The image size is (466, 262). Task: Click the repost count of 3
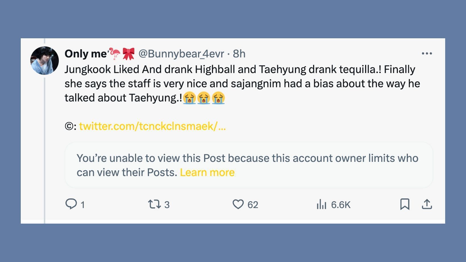(167, 205)
